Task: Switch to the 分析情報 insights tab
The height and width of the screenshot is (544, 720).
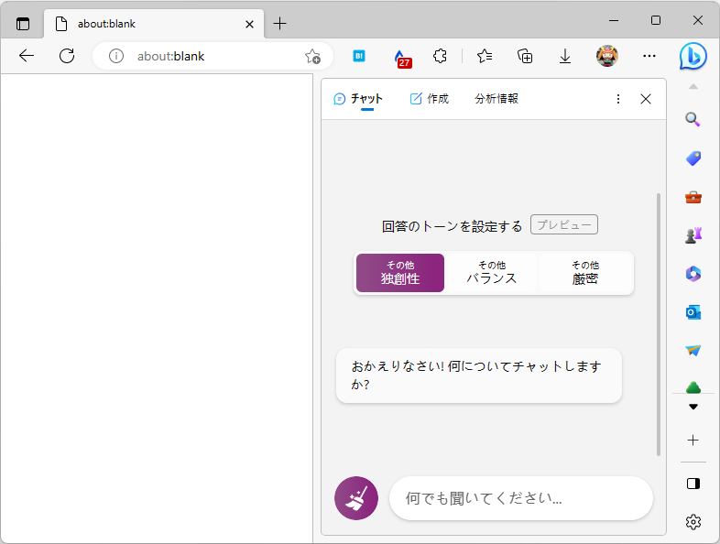Action: click(496, 99)
